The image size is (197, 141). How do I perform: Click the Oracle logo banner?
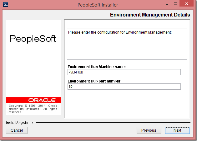pyautogui.click(x=33, y=100)
